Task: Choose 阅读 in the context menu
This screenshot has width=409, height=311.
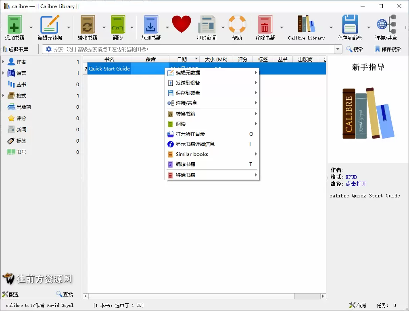Action: pos(212,124)
